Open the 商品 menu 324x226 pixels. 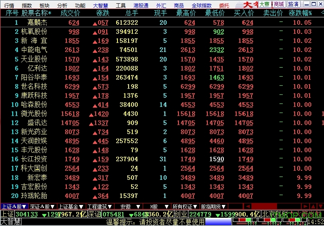pyautogui.click(x=179, y=5)
